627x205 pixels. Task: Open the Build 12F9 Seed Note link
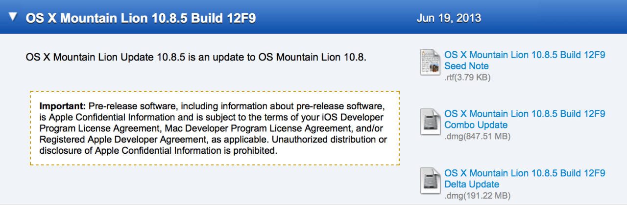[x=525, y=60]
